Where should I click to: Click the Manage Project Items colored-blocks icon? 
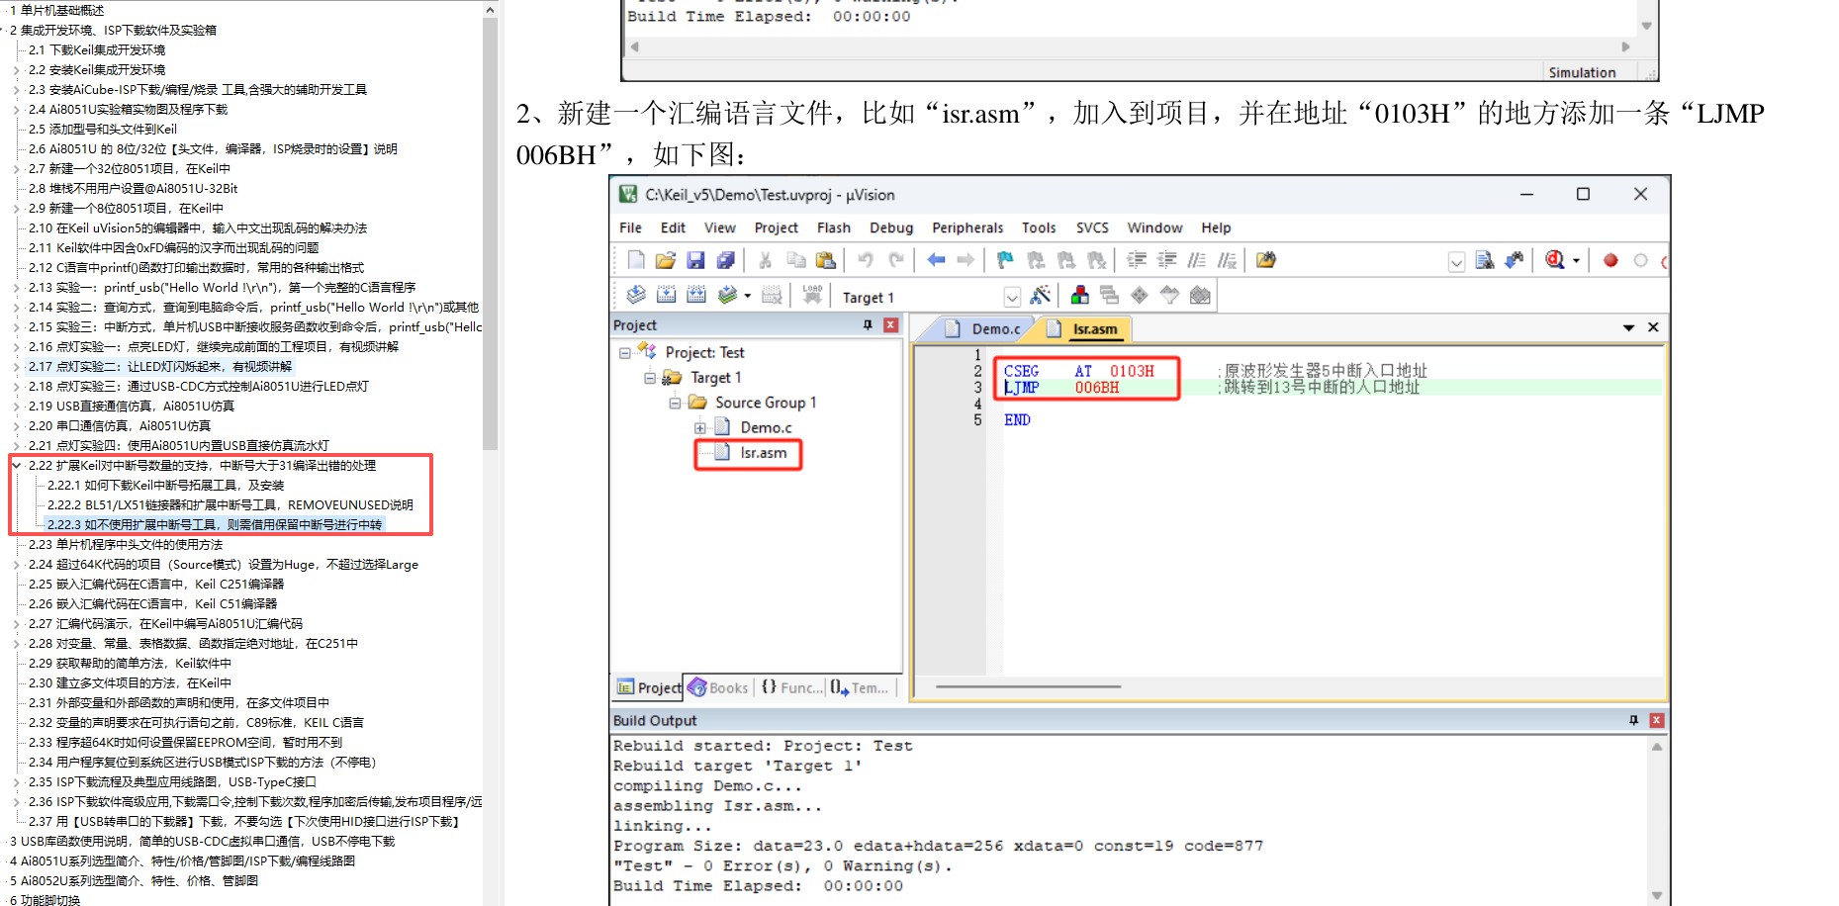point(1079,295)
